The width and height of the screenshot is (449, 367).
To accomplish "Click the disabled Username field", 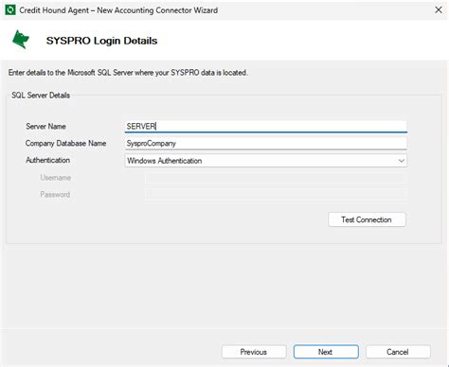I will (276, 178).
